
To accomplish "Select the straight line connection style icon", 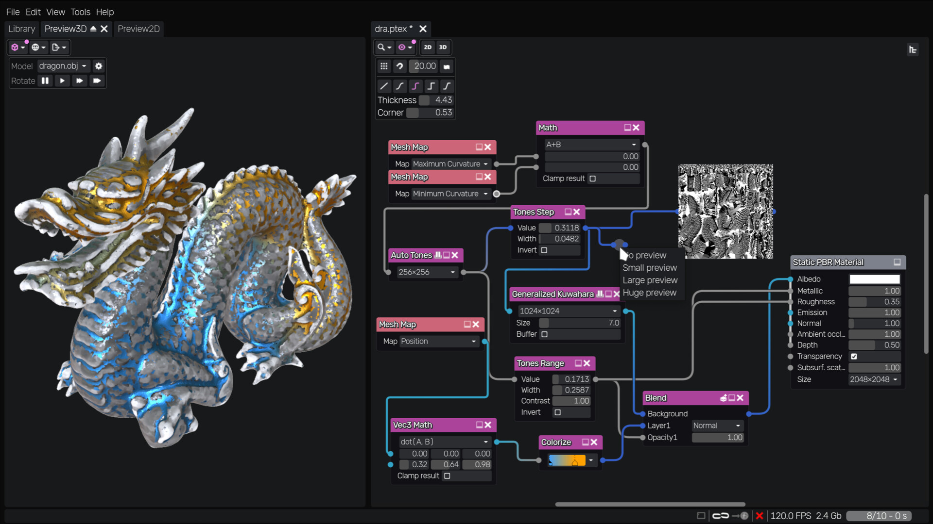I will pos(384,86).
